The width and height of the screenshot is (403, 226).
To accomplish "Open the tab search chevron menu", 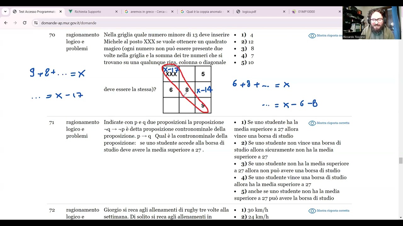I will click(5, 12).
